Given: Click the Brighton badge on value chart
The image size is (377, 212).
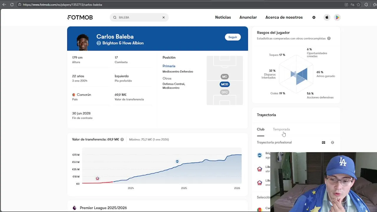Looking at the screenshot, I should pos(177,161).
